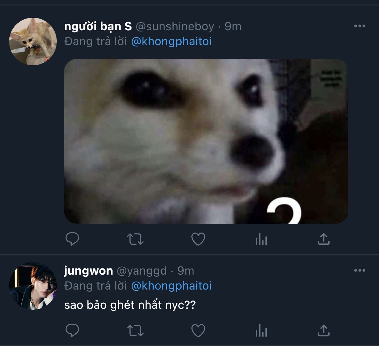The width and height of the screenshot is (379, 346).
Task: Open more options menu on jungwon's tweet
Action: tap(359, 270)
